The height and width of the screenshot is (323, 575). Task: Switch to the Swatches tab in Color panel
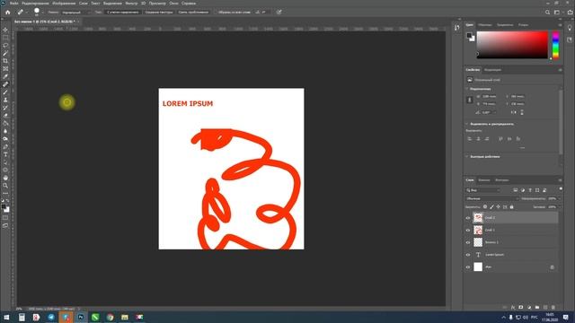[x=485, y=25]
